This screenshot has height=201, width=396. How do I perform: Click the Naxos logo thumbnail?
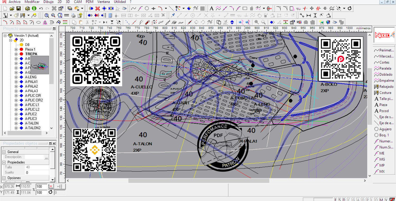(384, 35)
